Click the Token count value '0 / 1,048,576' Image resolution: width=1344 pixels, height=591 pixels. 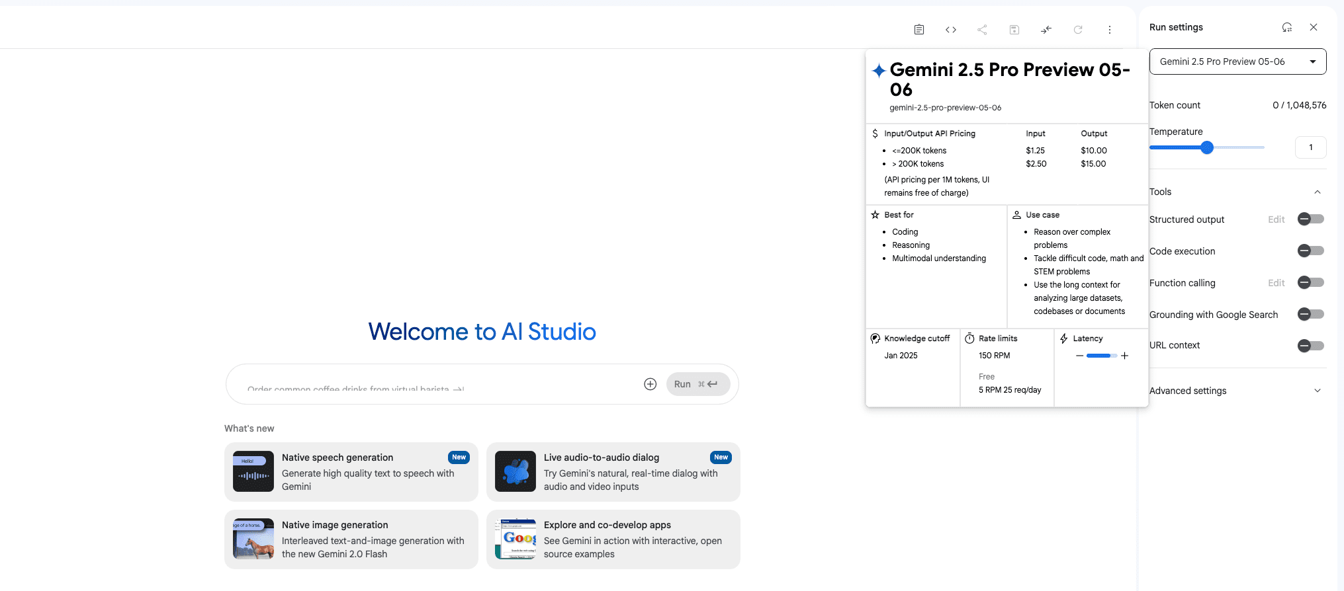tap(1300, 105)
